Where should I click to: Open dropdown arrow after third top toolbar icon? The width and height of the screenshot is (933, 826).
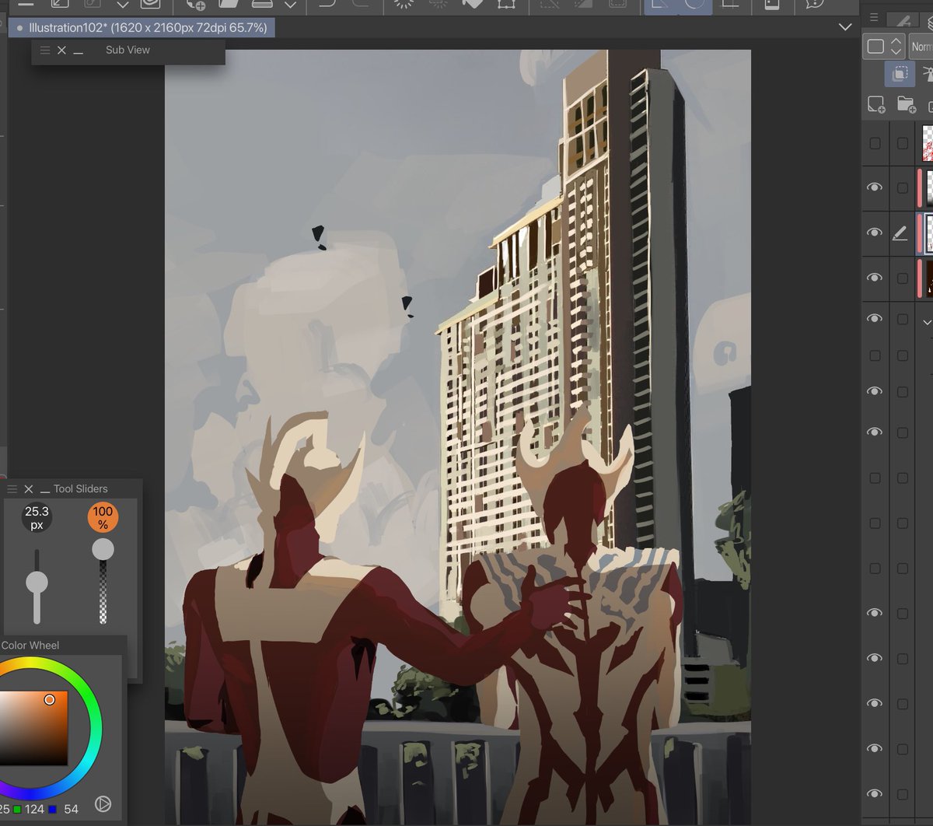click(x=123, y=5)
